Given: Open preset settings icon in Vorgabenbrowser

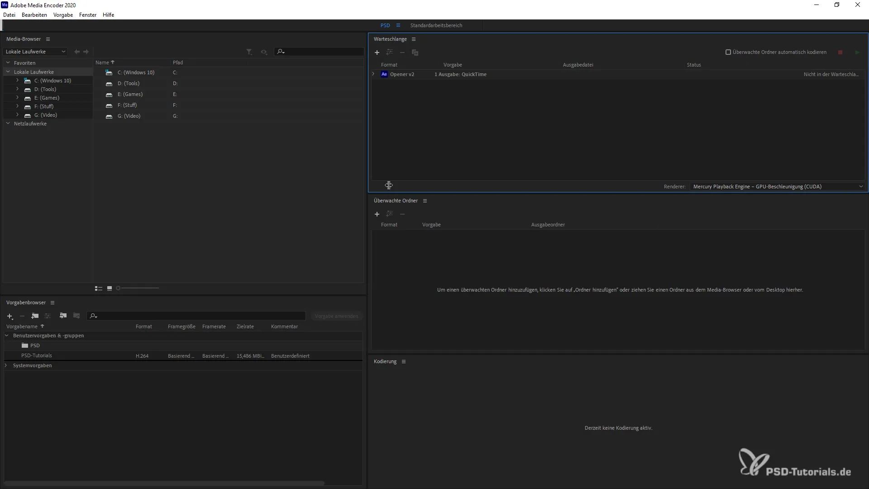Looking at the screenshot, I should point(48,316).
